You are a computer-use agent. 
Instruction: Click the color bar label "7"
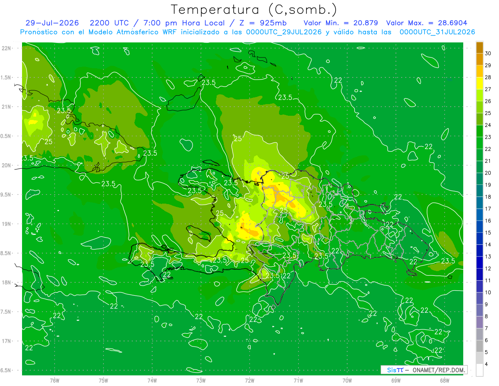click(x=487, y=328)
